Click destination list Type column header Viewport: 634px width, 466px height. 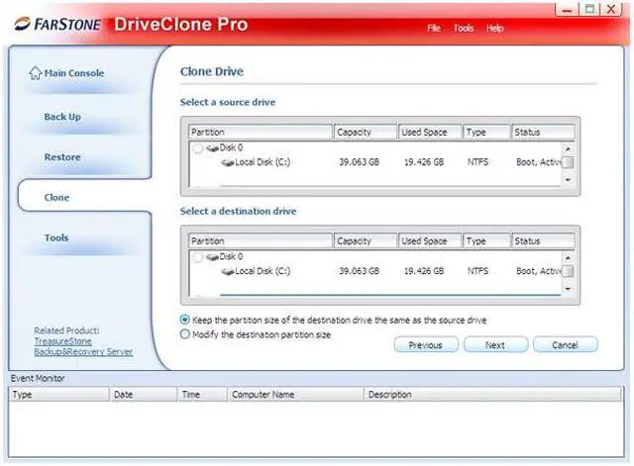(486, 241)
